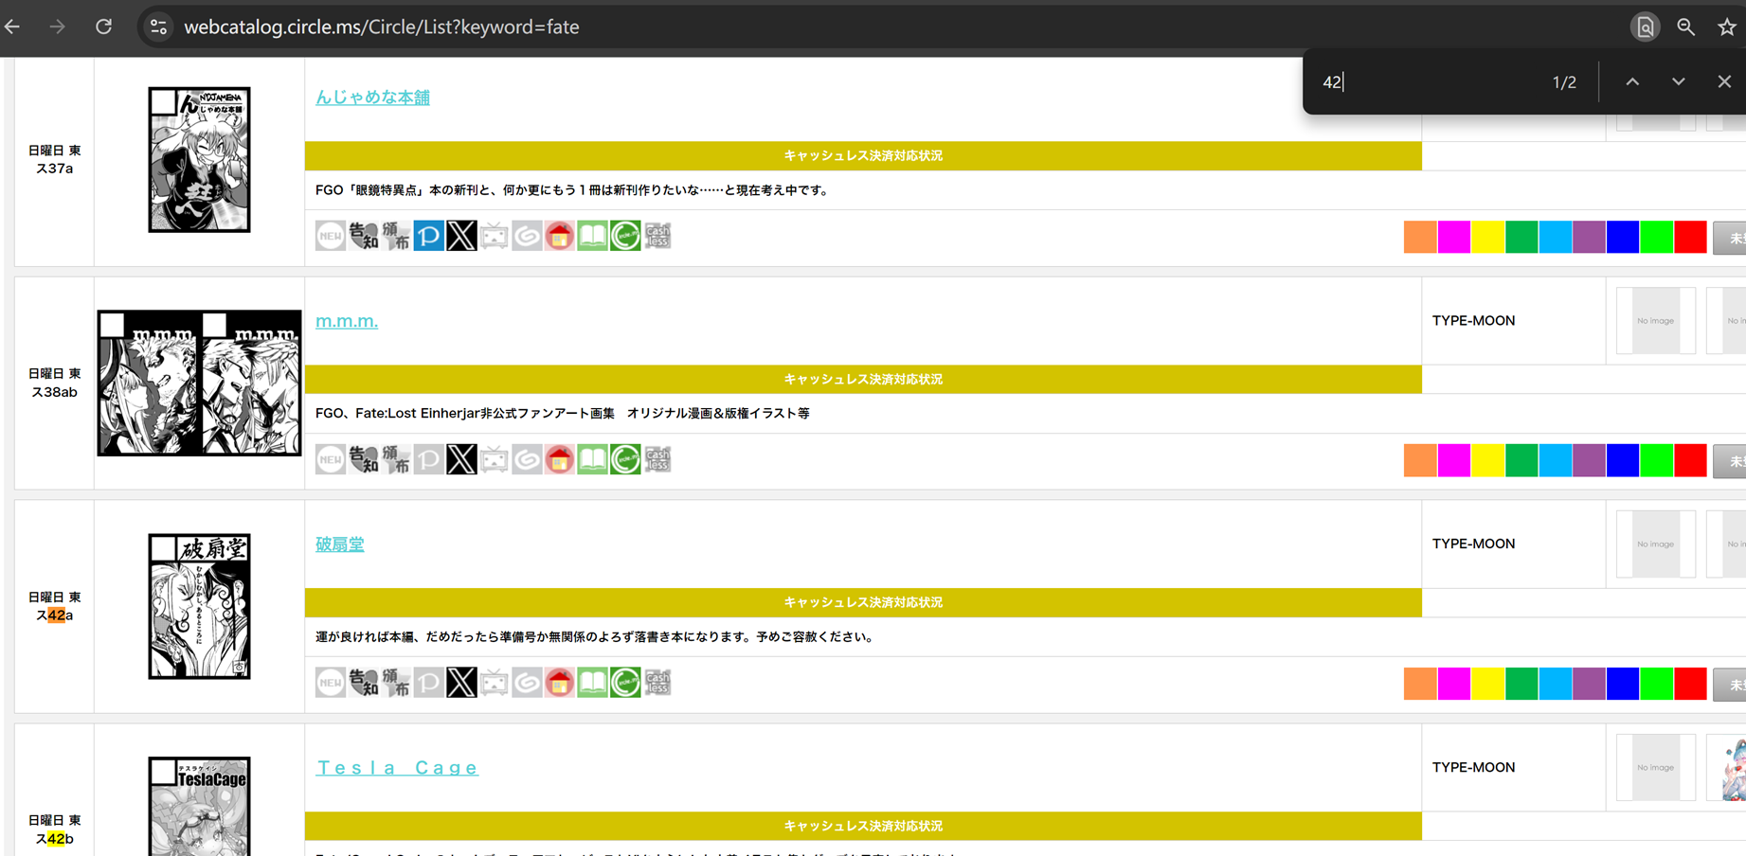
Task: Click the 告知 heart icon for m.m.m.
Action: click(363, 459)
